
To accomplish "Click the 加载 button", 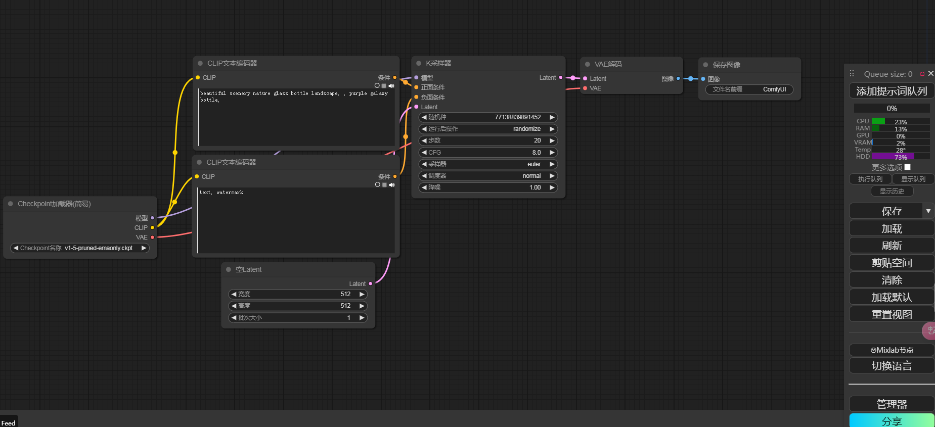I will [x=892, y=228].
